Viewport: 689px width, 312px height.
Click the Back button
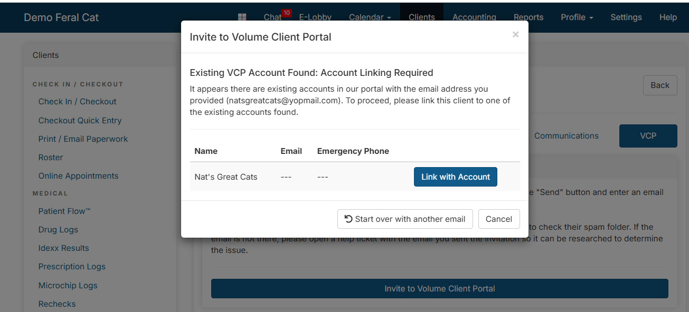tap(660, 85)
